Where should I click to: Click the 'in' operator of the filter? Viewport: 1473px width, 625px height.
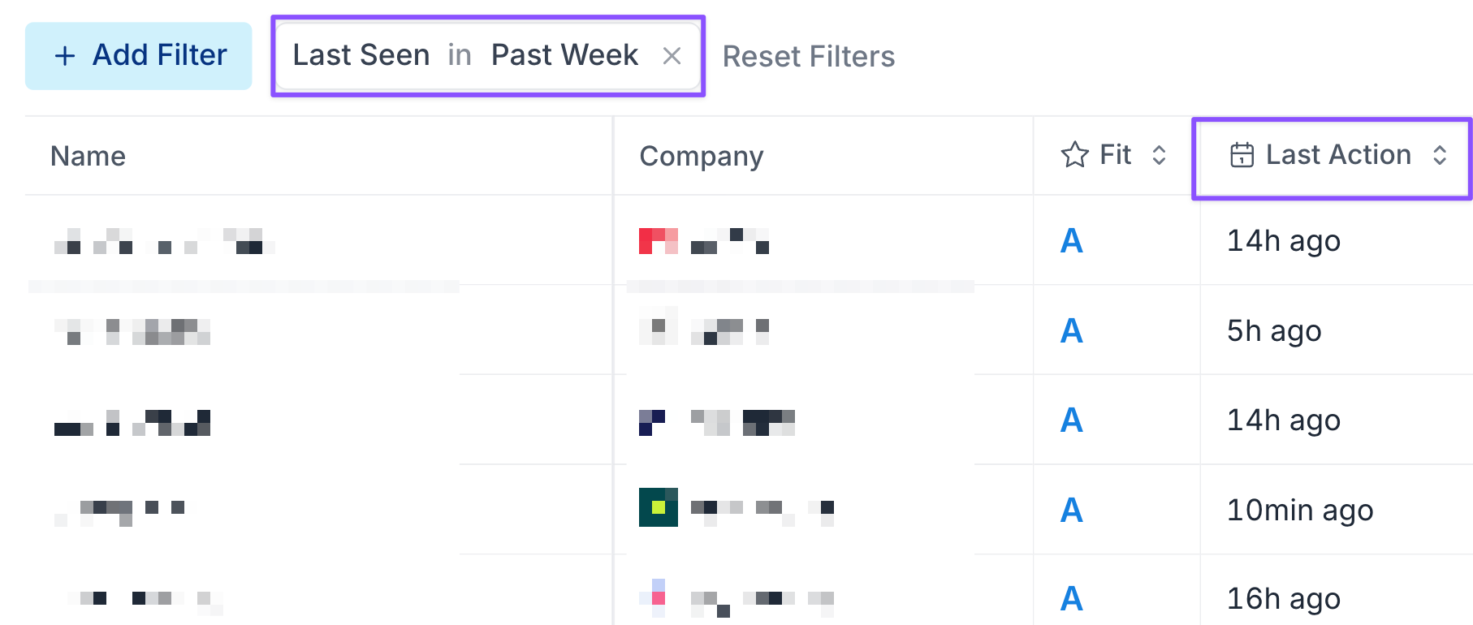(459, 55)
